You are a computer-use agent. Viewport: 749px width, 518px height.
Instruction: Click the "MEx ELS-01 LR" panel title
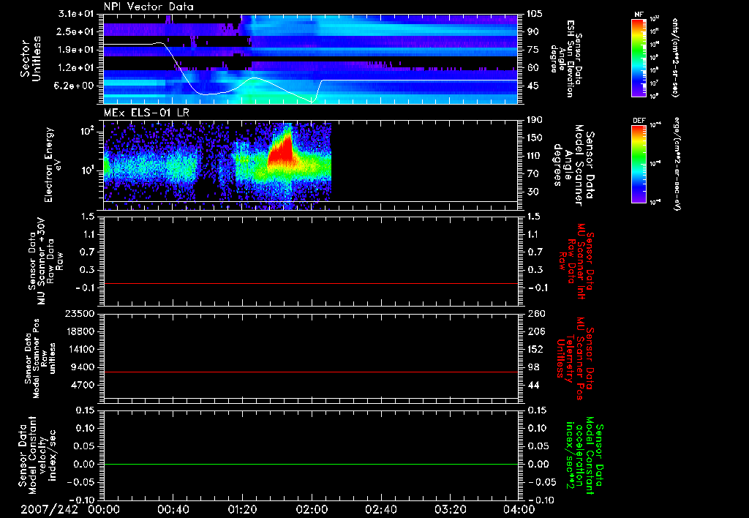(146, 113)
